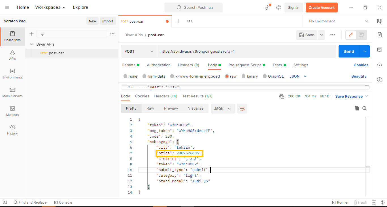
Task: Switch to the Authorization tab
Action: [159, 65]
